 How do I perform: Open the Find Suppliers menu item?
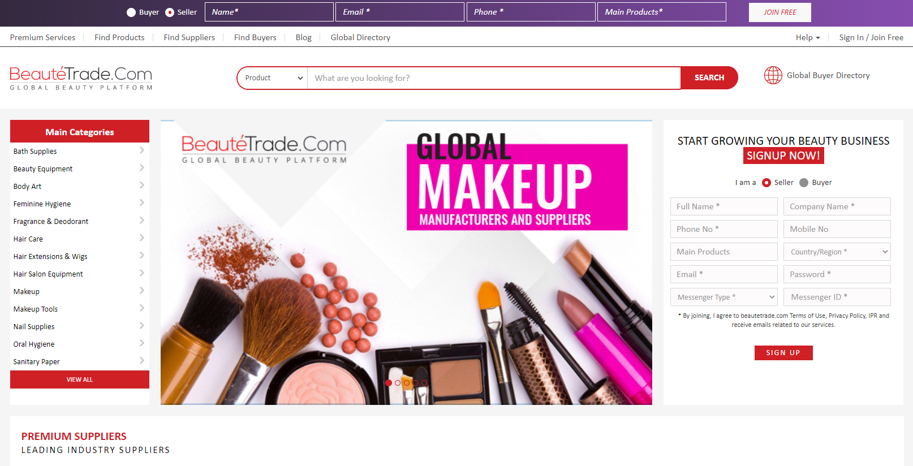[189, 37]
